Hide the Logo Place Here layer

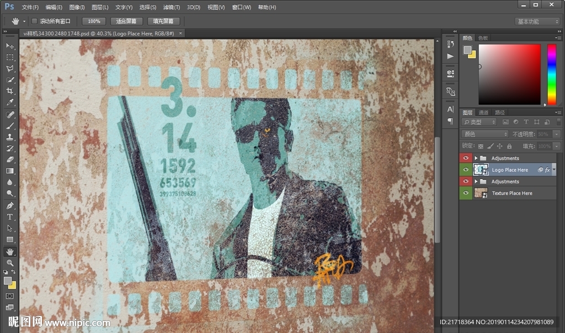[466, 170]
